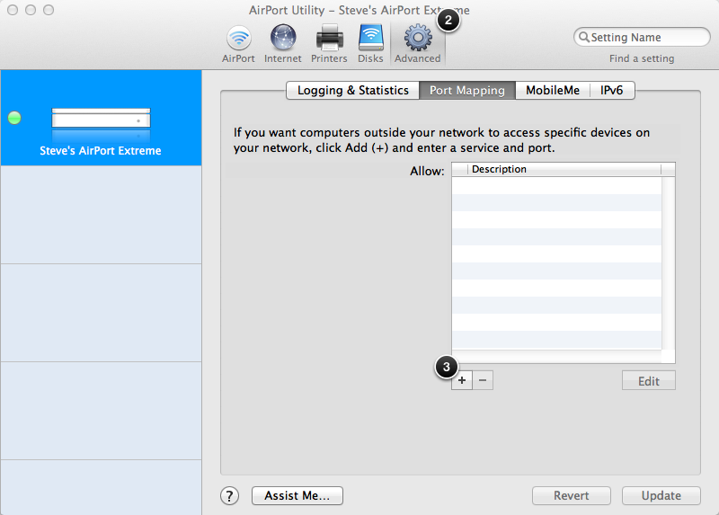
Task: Open the Printers settings pane
Action: pos(329,44)
